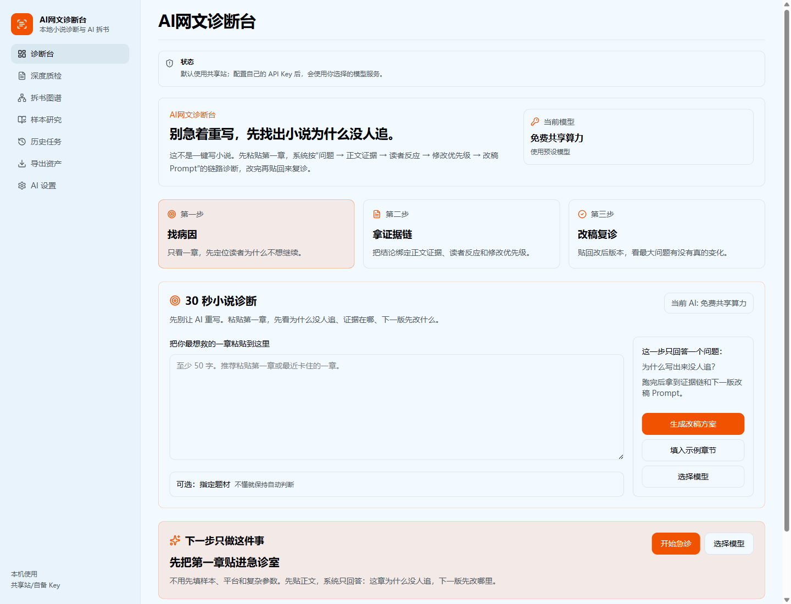The image size is (791, 604).
Task: Click the 拆书图谱 network icon
Action: (x=22, y=98)
